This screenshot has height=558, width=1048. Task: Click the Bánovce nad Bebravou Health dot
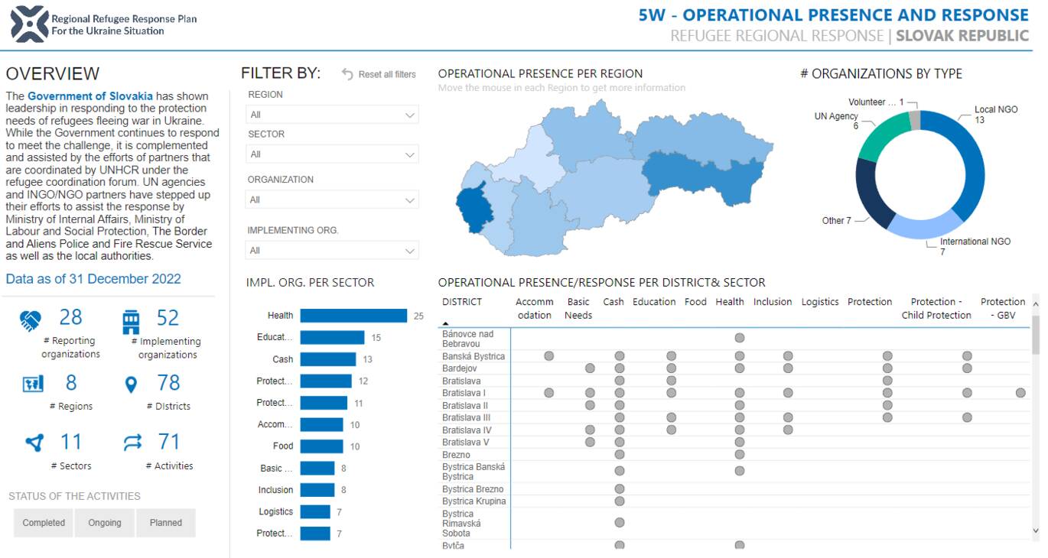[739, 338]
